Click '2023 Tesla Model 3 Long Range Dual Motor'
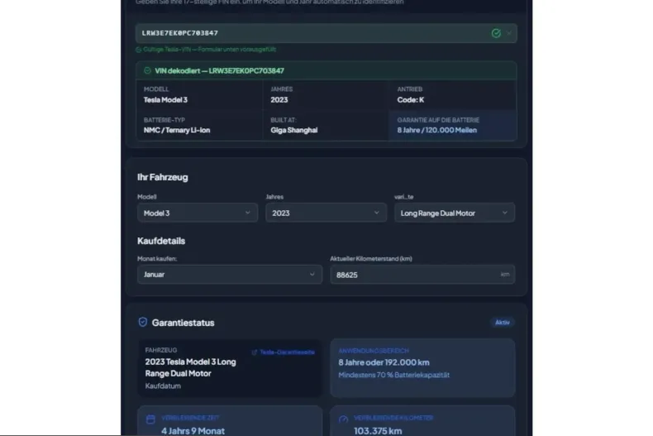This screenshot has height=436, width=653. (x=190, y=367)
